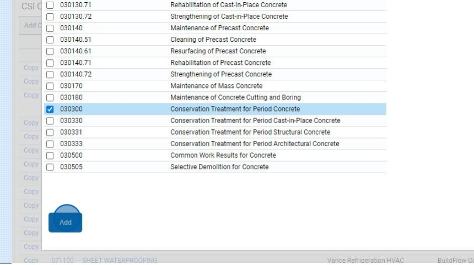
Task: Click 'Conservation Treatment for Period Cast-in-Place Concrete' text
Action: click(255, 120)
